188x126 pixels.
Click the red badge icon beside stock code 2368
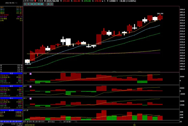(35, 1)
